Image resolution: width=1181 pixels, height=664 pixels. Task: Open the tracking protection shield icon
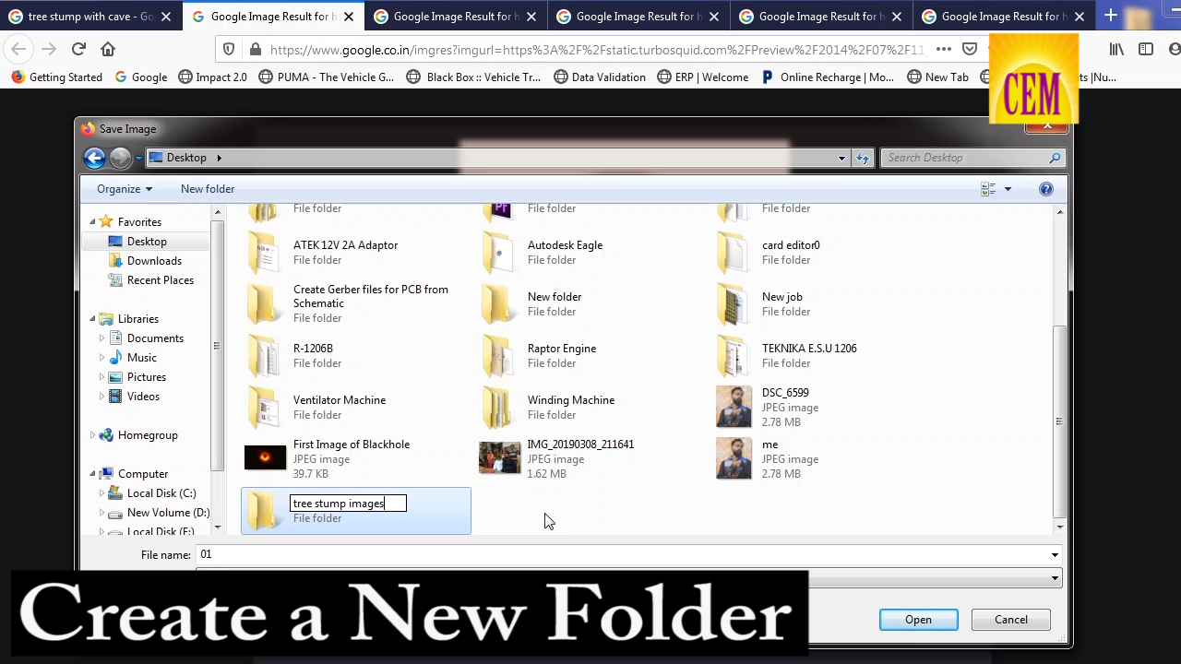coord(229,50)
